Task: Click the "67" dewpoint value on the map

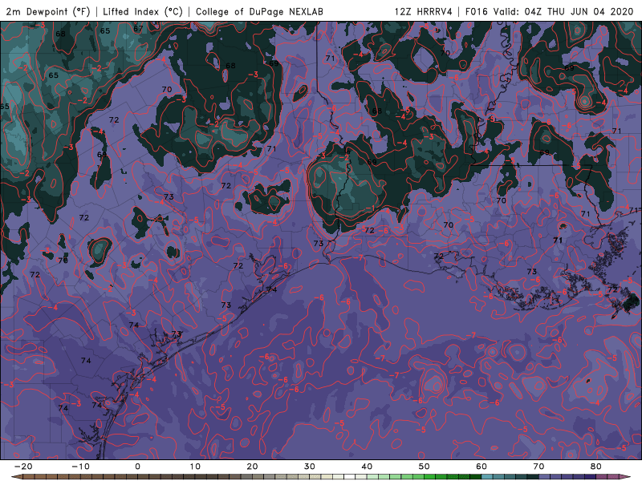Action: tap(138, 29)
